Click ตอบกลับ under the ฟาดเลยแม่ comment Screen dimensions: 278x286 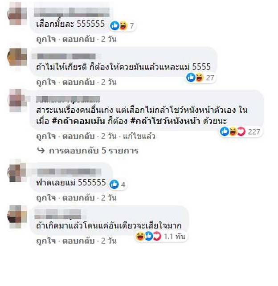78,198
